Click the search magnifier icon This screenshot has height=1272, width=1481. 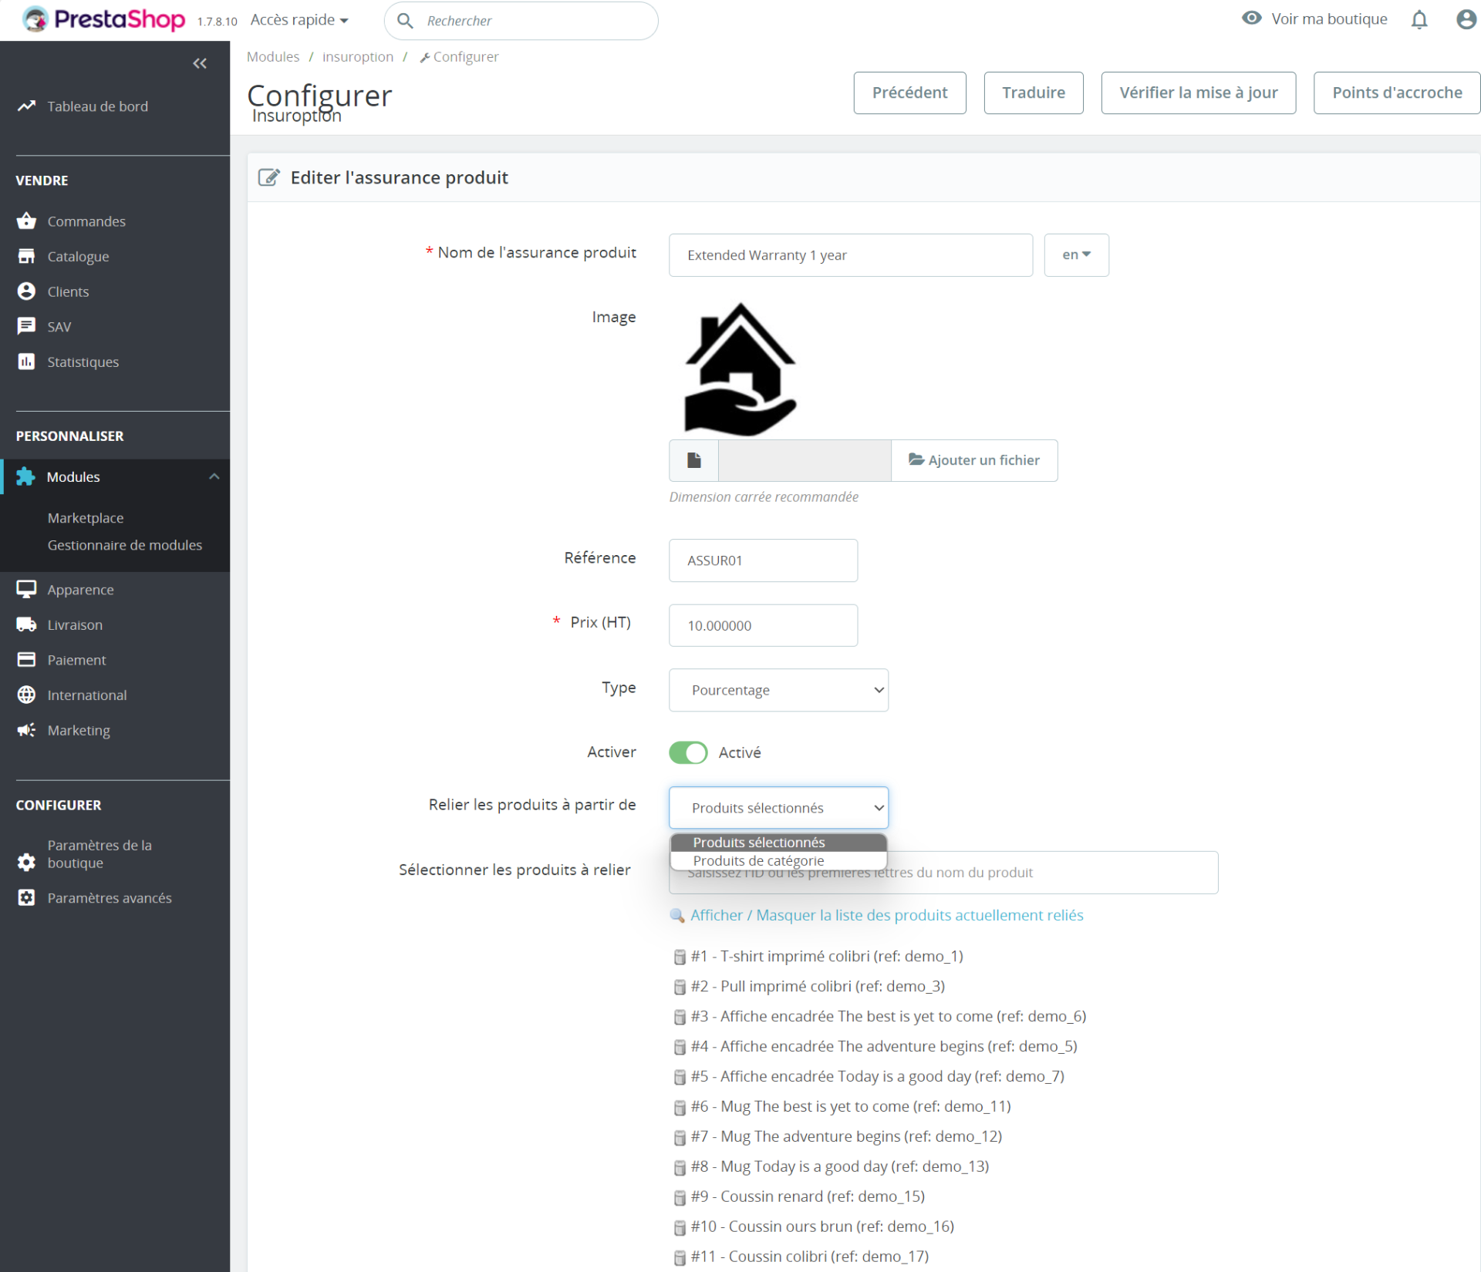pos(405,21)
